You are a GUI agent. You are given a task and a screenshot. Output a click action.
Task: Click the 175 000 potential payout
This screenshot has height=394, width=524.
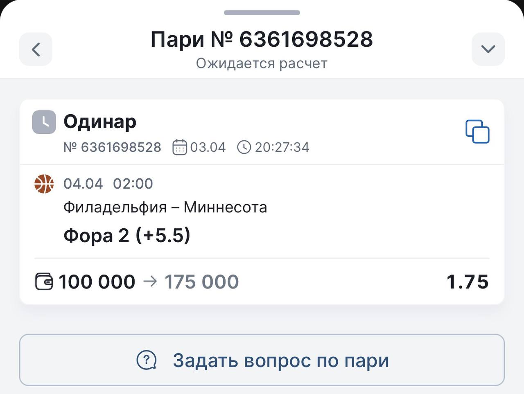point(201,282)
